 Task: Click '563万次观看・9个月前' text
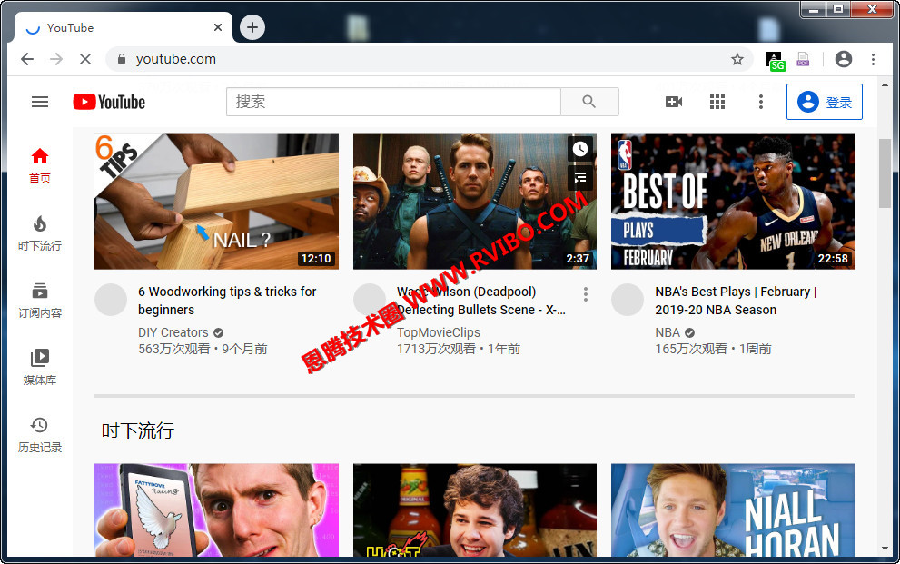[x=203, y=349]
